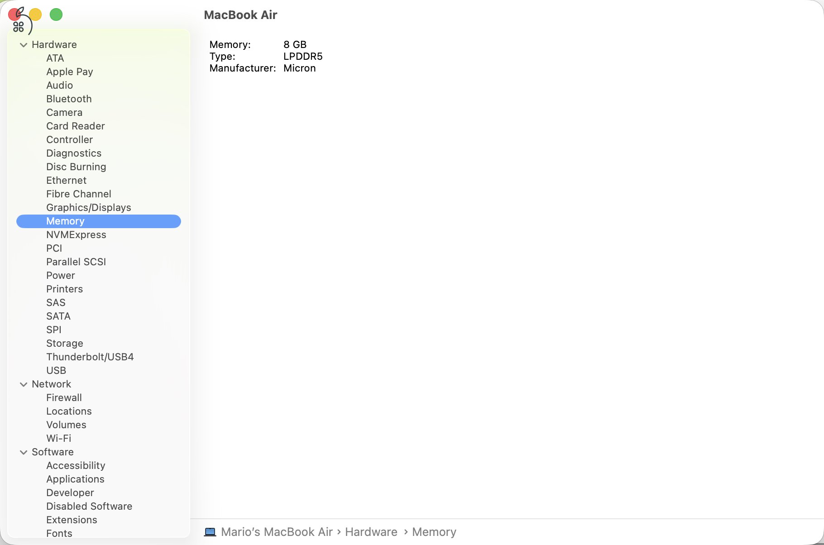
Task: Select the highlighted Memory row
Action: click(x=98, y=221)
